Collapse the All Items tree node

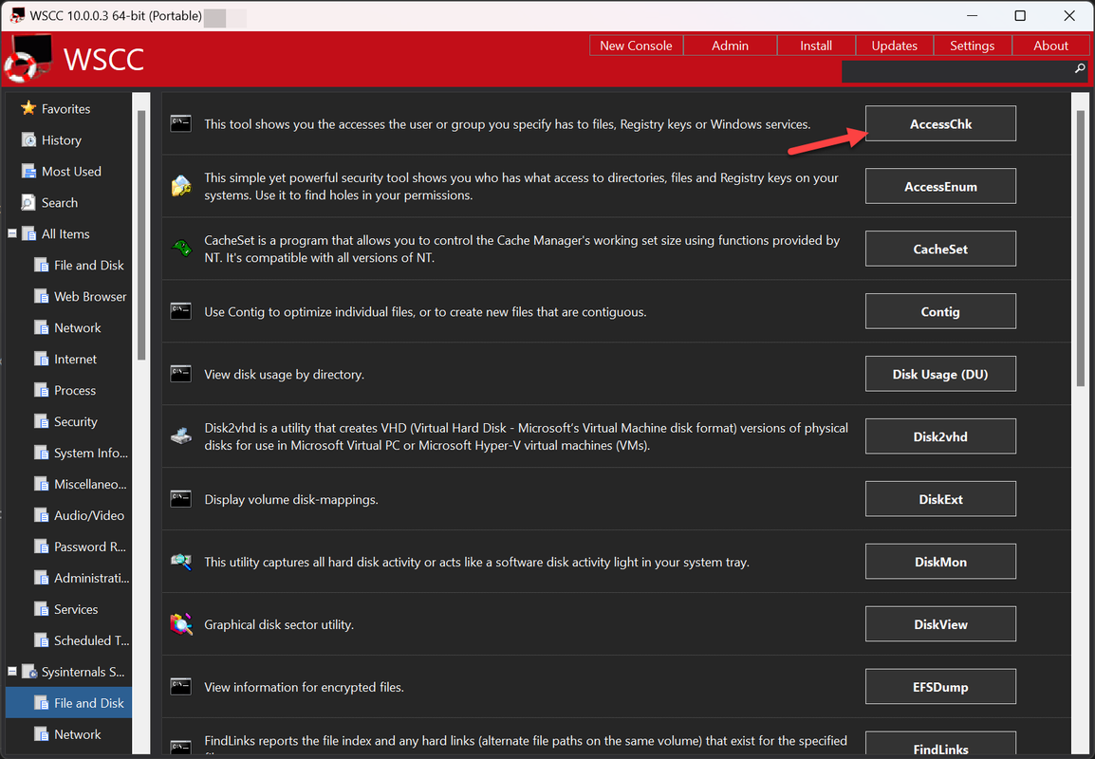point(12,234)
